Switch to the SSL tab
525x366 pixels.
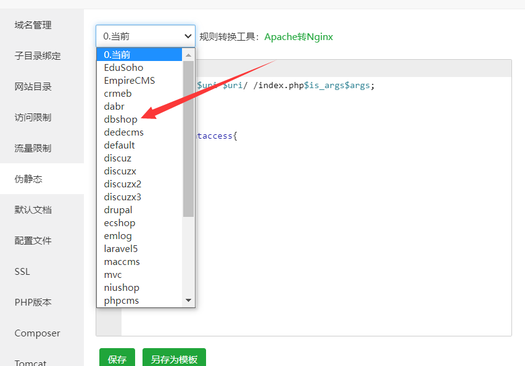click(22, 272)
